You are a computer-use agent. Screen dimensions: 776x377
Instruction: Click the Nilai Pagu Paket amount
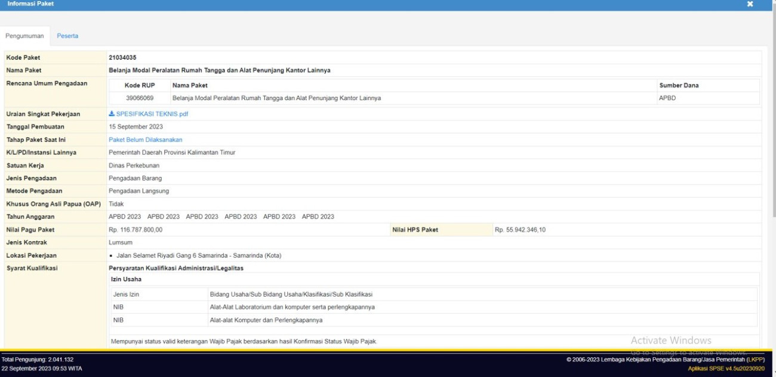[x=136, y=230]
